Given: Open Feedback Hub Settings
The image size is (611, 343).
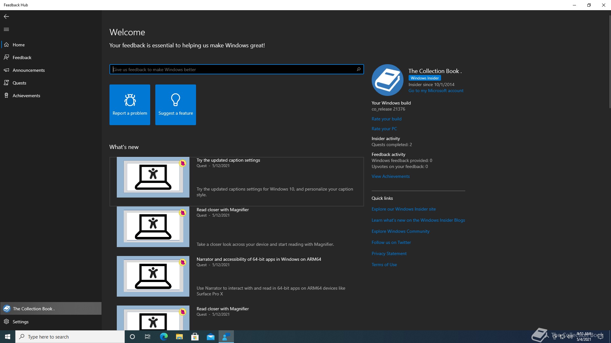Looking at the screenshot, I should (x=51, y=322).
